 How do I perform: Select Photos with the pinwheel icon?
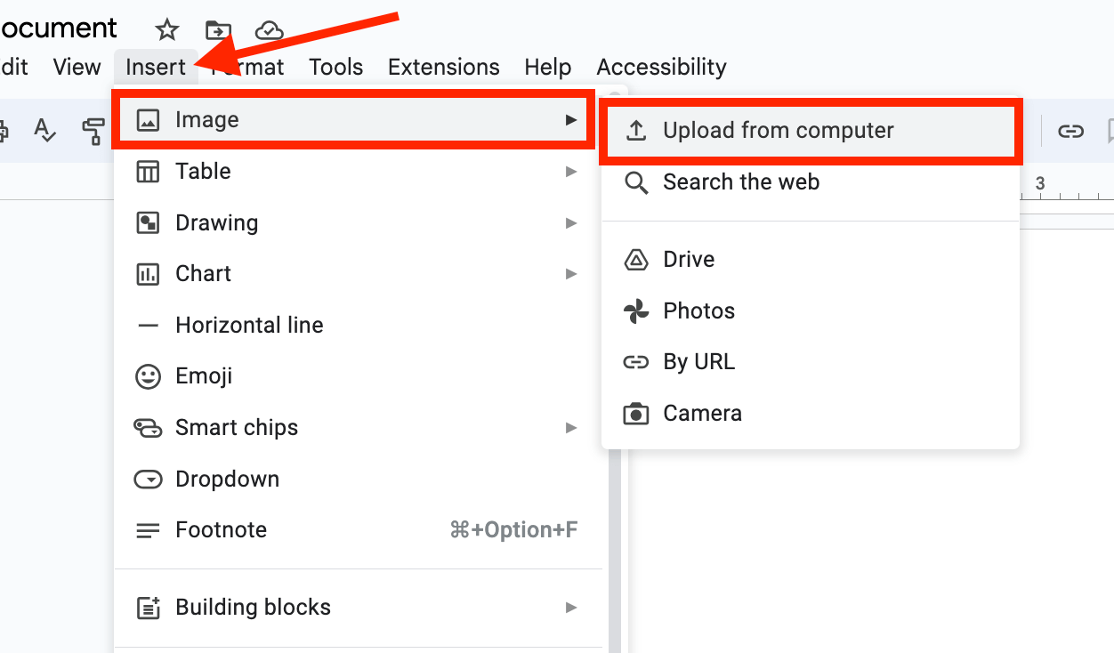(x=811, y=311)
